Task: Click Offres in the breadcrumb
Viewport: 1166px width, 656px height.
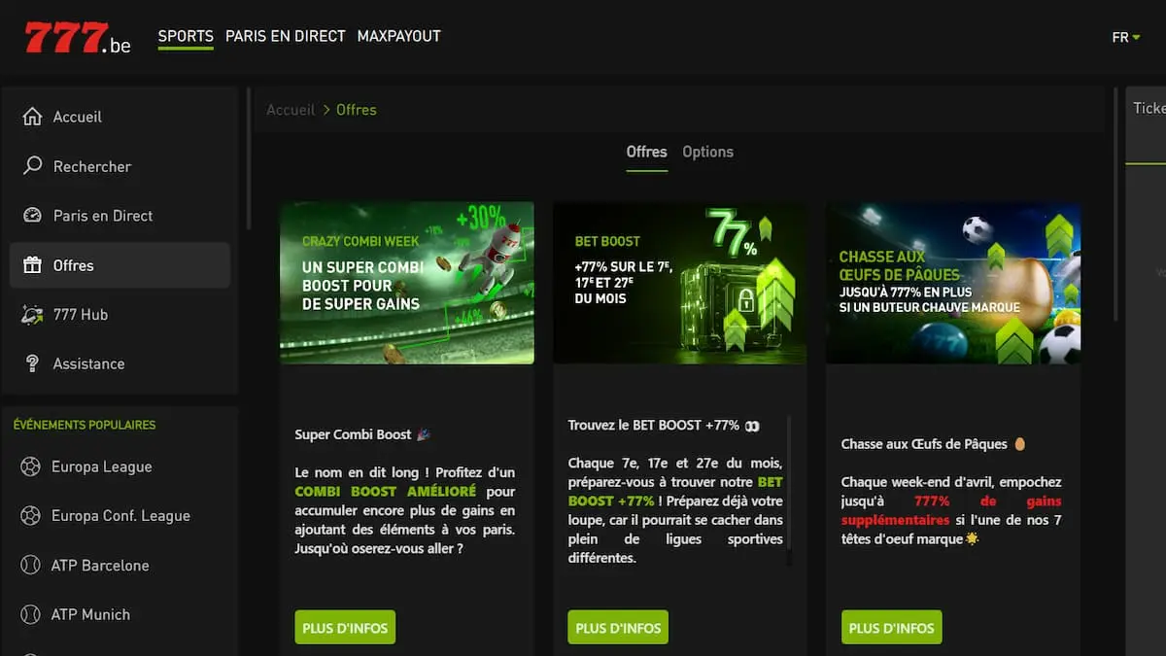Action: coord(357,110)
